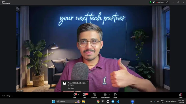Image resolution: width=186 pixels, height=104 pixels.
Task: Open Audio settings
Action: (6, 96)
